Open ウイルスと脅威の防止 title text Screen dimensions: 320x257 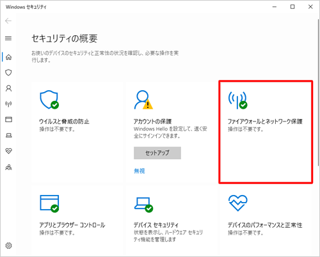[64, 121]
